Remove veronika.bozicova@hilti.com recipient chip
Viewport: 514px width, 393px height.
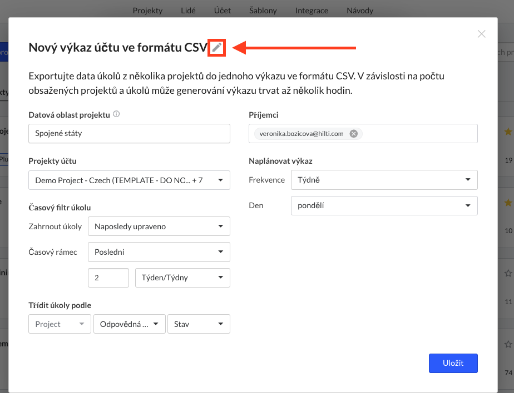click(353, 134)
